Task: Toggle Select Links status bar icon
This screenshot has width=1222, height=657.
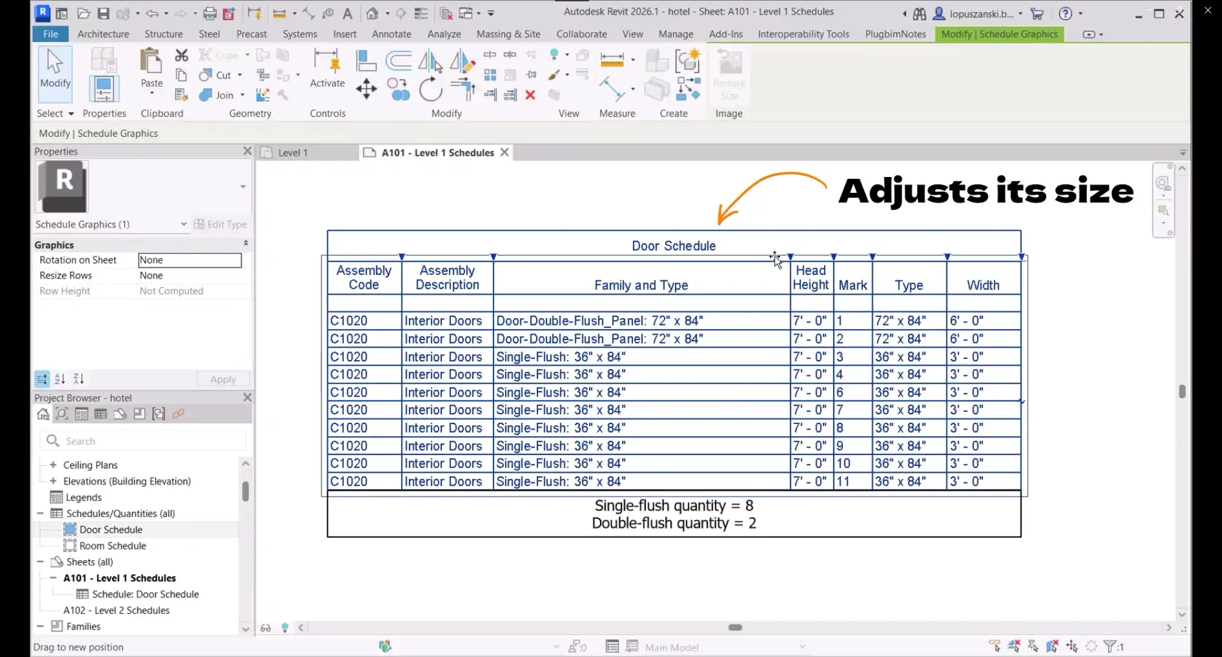Action: [995, 647]
